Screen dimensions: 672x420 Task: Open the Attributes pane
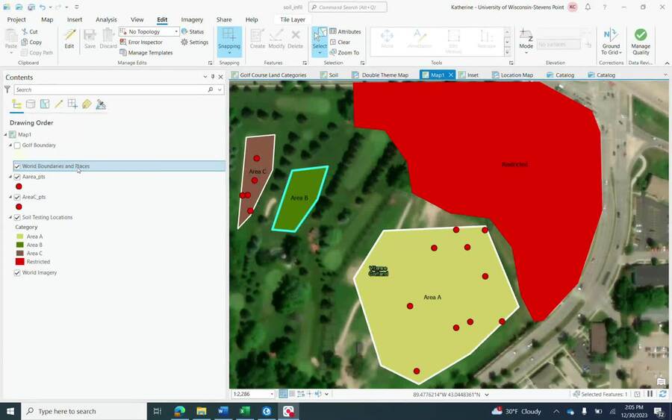344,32
